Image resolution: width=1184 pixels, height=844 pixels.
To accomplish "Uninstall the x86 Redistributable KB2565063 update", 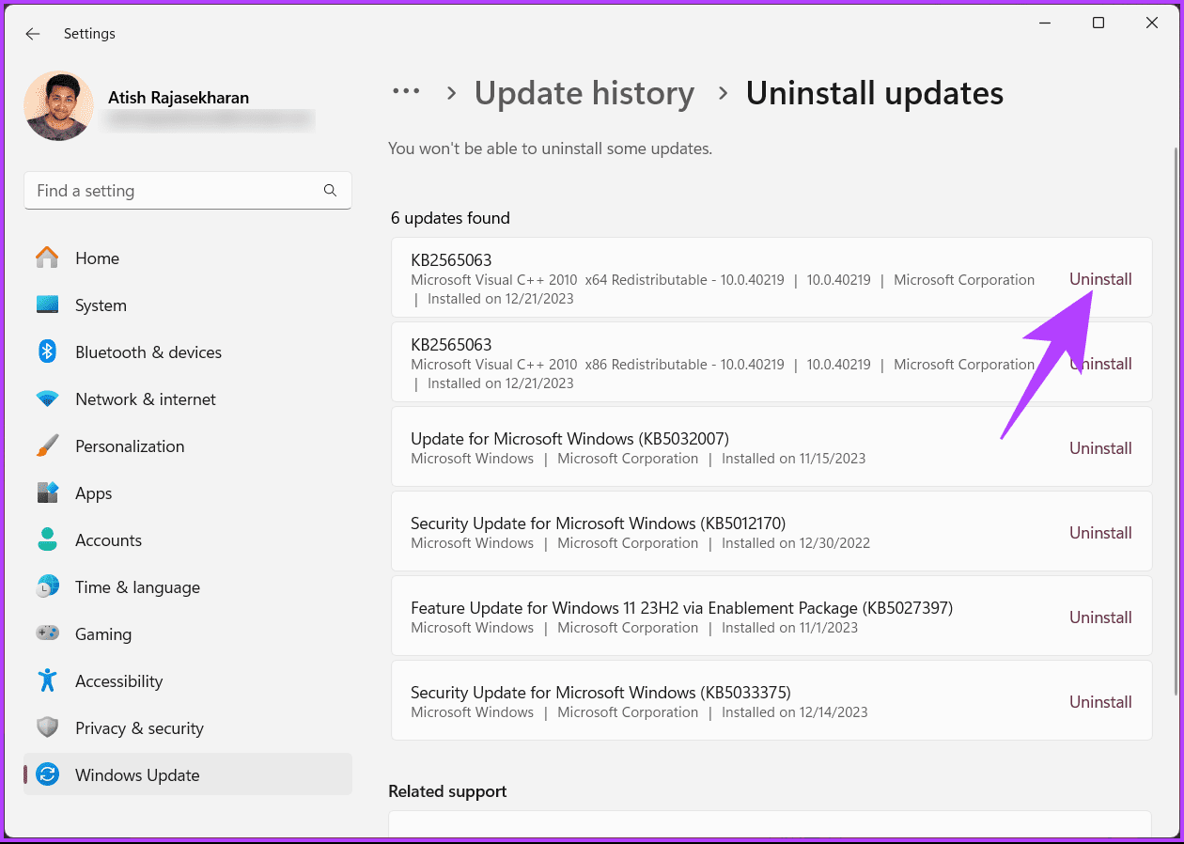I will pyautogui.click(x=1100, y=364).
